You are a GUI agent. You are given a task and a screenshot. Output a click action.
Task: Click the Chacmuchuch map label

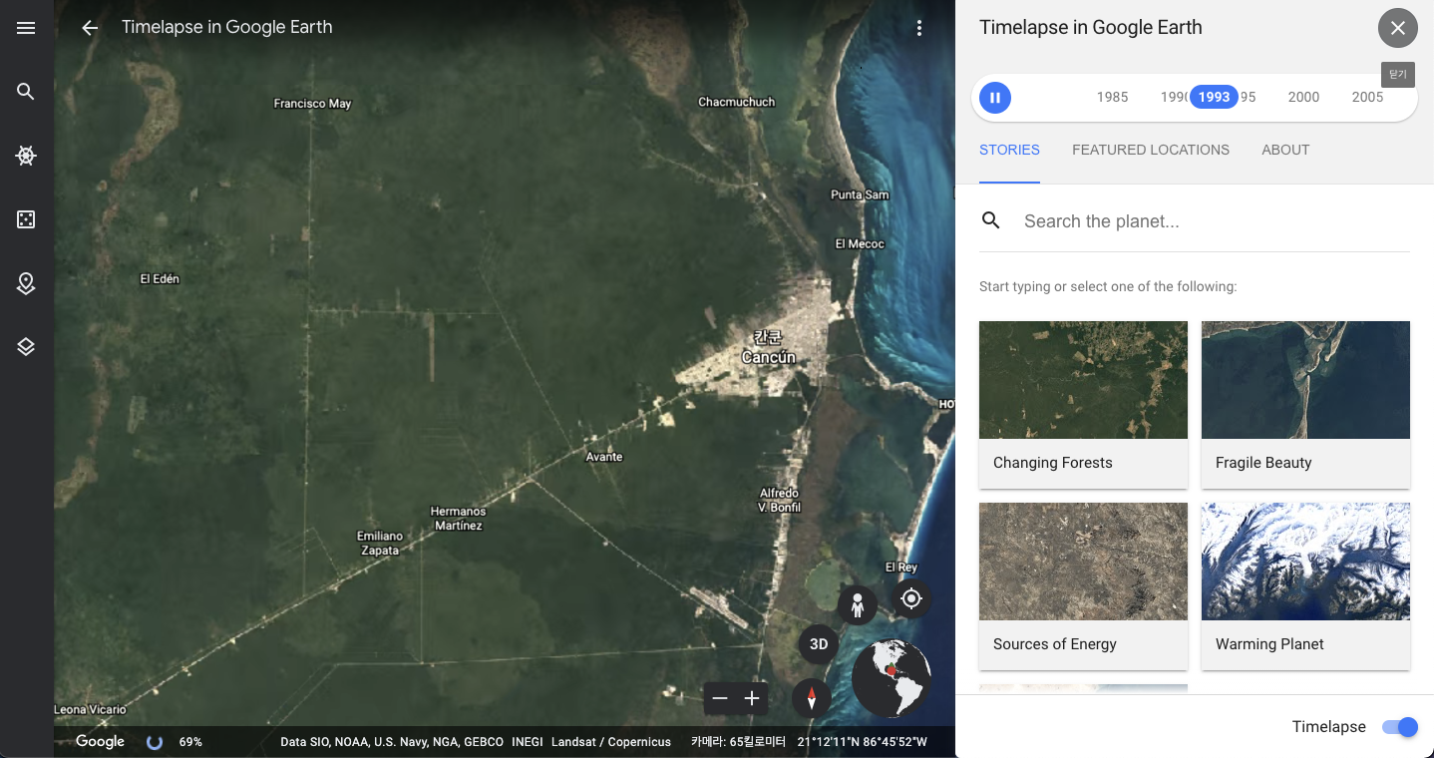[x=736, y=102]
